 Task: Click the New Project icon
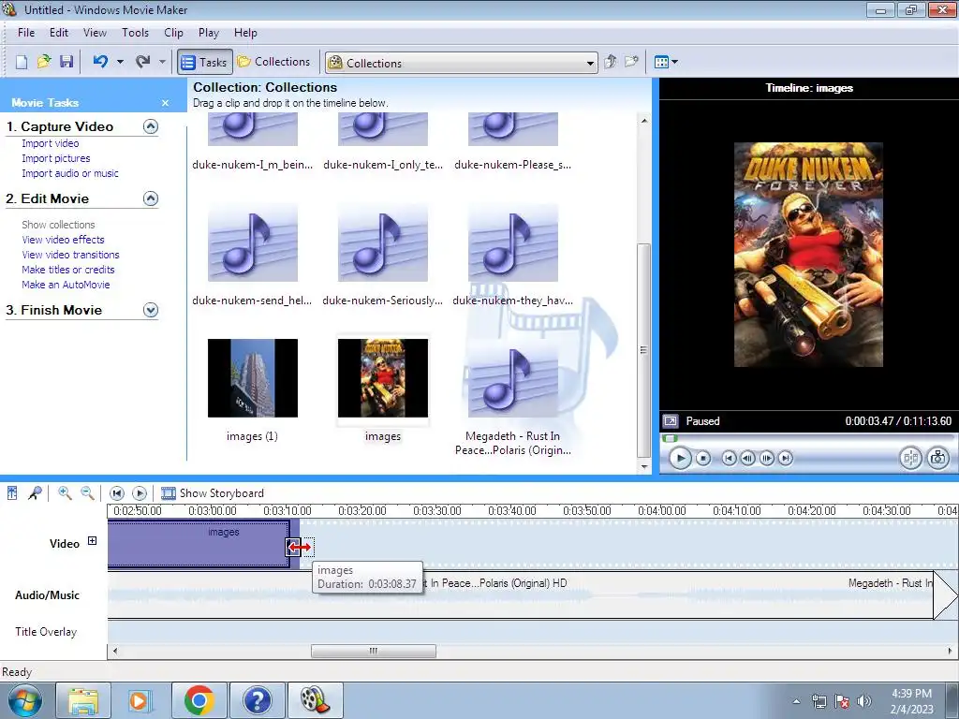[22, 62]
